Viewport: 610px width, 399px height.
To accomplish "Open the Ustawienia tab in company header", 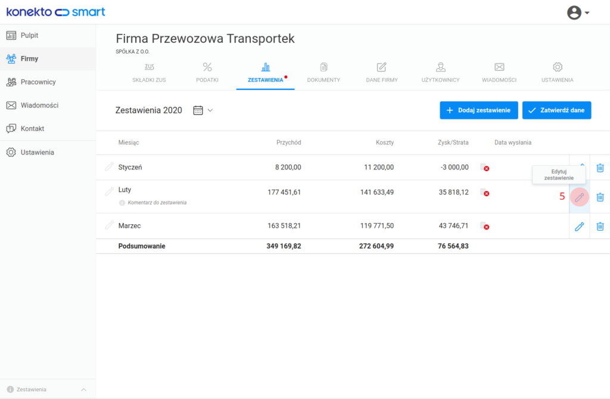I will [558, 73].
